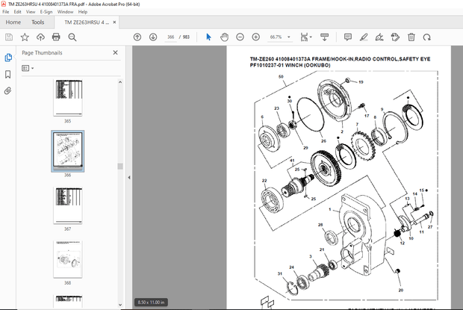Click the 8.50 x 11.00 in page size label
Viewport: 463px width, 310px height.
pyautogui.click(x=151, y=303)
